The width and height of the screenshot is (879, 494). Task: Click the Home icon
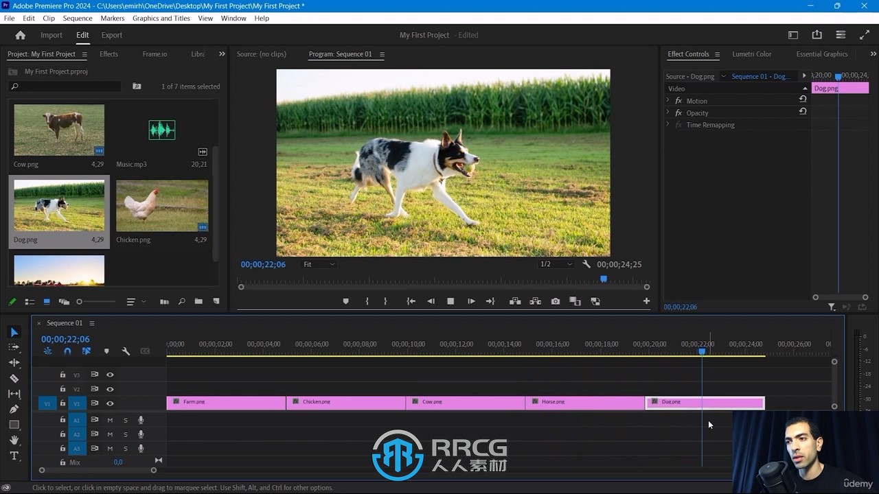(20, 35)
